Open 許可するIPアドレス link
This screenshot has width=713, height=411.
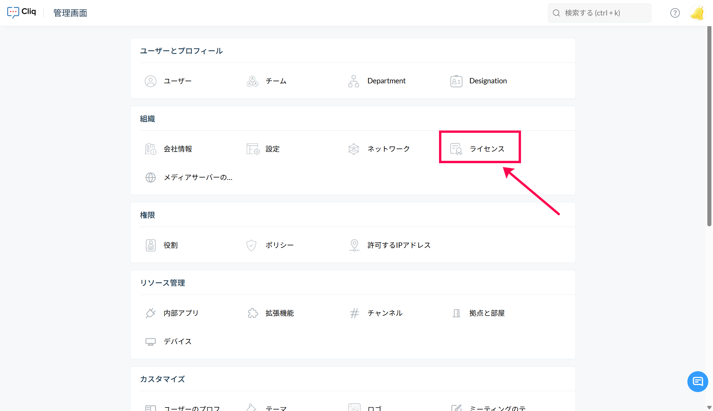pyautogui.click(x=399, y=245)
